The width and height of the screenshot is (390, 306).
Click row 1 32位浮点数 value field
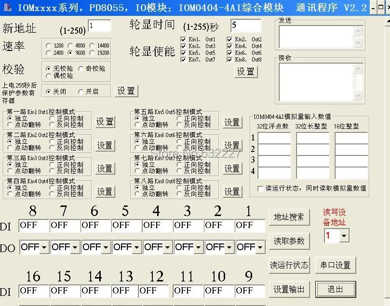pyautogui.click(x=274, y=138)
